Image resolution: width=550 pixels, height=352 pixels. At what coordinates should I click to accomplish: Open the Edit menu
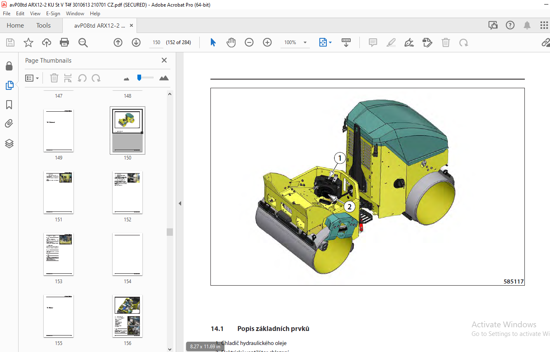coord(20,13)
